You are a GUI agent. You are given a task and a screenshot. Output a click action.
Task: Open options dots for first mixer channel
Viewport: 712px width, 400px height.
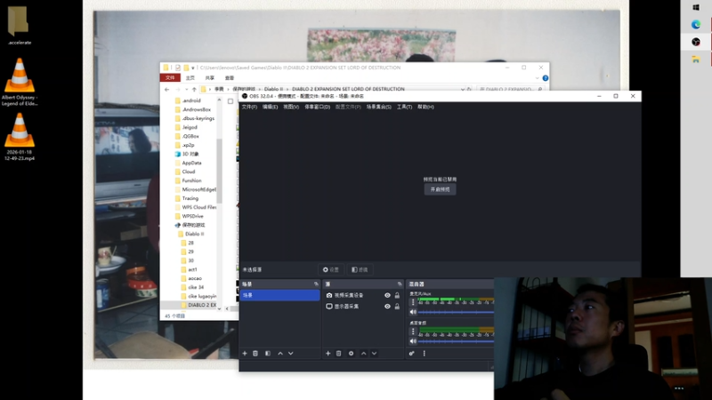pos(413,302)
